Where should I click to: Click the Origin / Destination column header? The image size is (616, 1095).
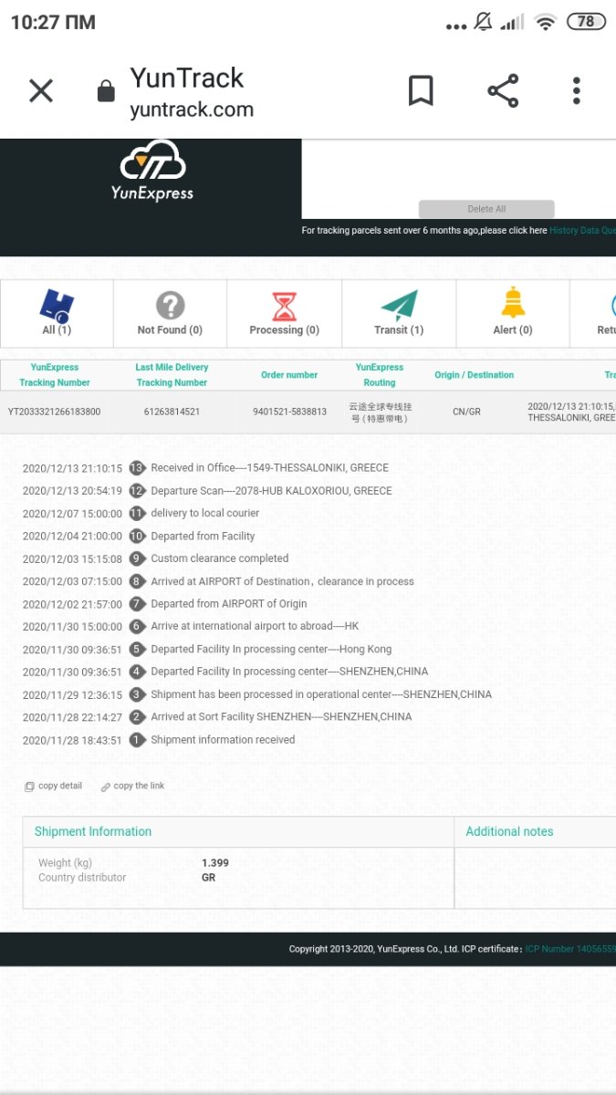tap(474, 375)
